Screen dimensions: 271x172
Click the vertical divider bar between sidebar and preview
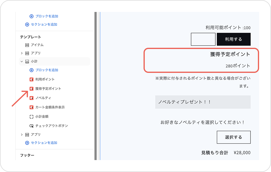coord(96,86)
